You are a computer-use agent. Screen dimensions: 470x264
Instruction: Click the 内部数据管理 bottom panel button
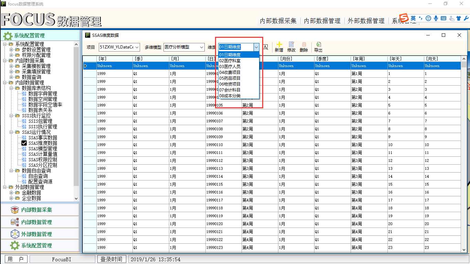click(40, 222)
